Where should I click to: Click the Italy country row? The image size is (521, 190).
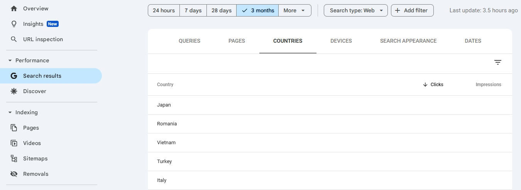[x=330, y=180]
